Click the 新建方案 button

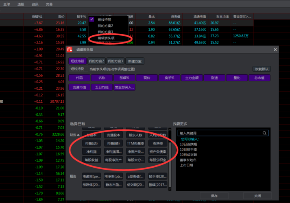tap(134, 61)
